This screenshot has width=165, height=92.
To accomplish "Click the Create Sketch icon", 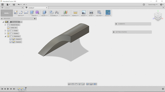I will (x=16, y=12).
